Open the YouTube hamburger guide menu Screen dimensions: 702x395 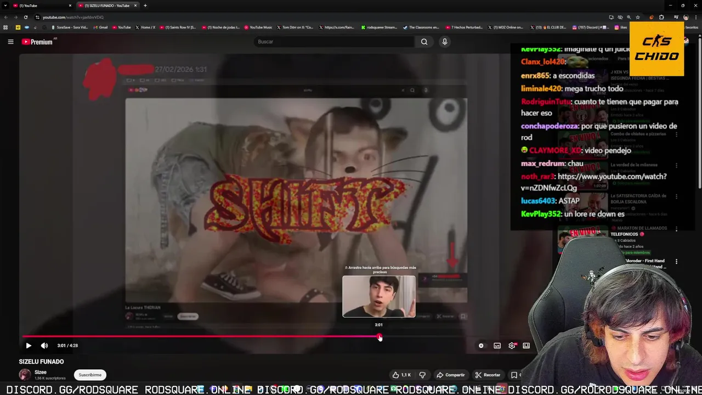(x=10, y=42)
